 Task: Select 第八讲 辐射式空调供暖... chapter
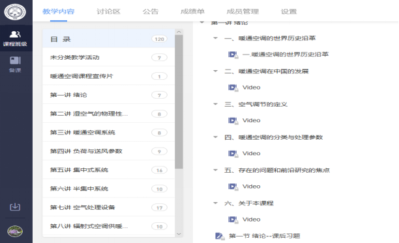[109, 226]
